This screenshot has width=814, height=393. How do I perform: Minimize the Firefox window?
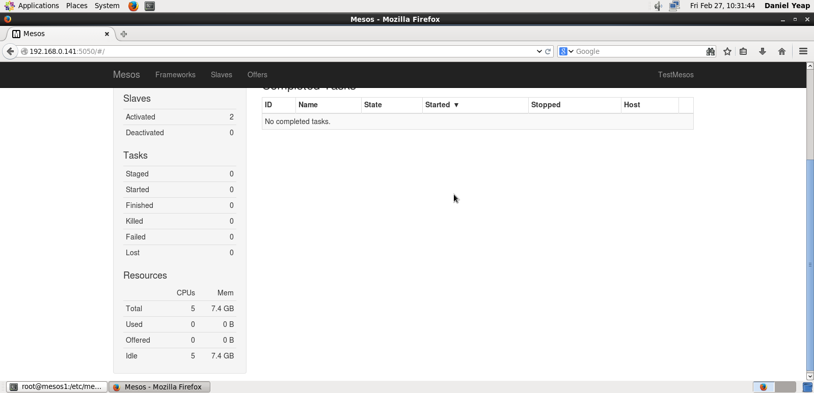(783, 19)
